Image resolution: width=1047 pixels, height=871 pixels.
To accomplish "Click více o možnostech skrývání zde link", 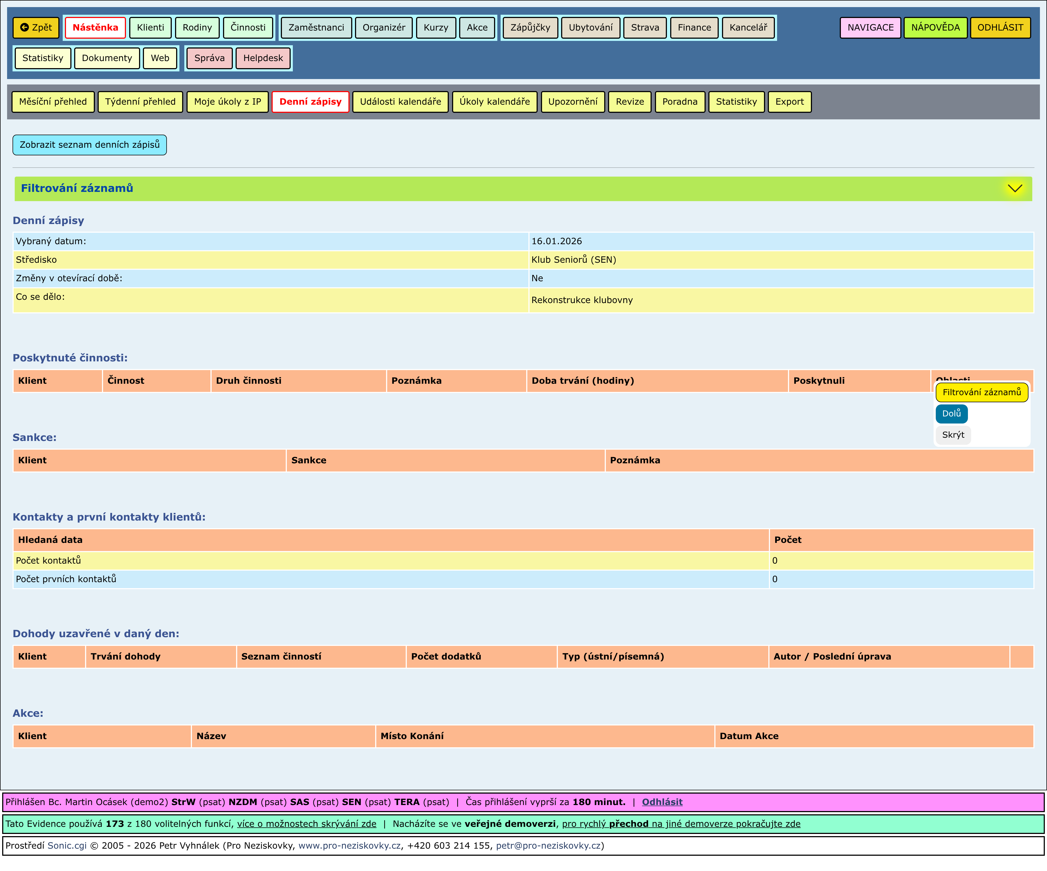I will 306,824.
